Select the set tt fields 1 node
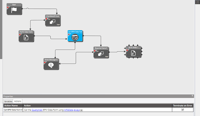This screenshot has width=200, height=116. (x=133, y=52)
